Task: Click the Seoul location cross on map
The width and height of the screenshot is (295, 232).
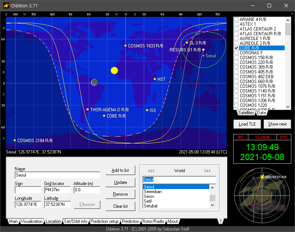Action: 203,56
